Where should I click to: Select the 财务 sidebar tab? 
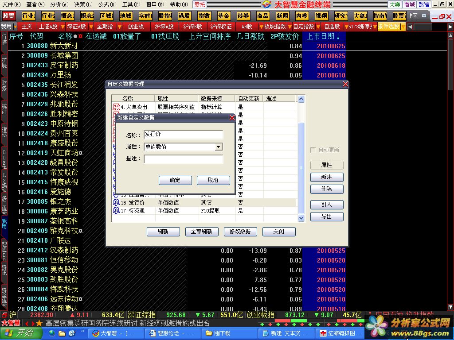[4, 86]
